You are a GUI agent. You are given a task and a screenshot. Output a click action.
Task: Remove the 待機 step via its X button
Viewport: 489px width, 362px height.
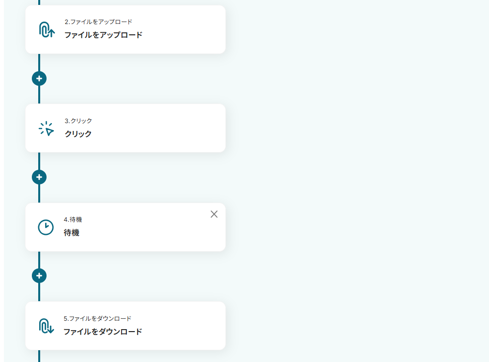[214, 214]
